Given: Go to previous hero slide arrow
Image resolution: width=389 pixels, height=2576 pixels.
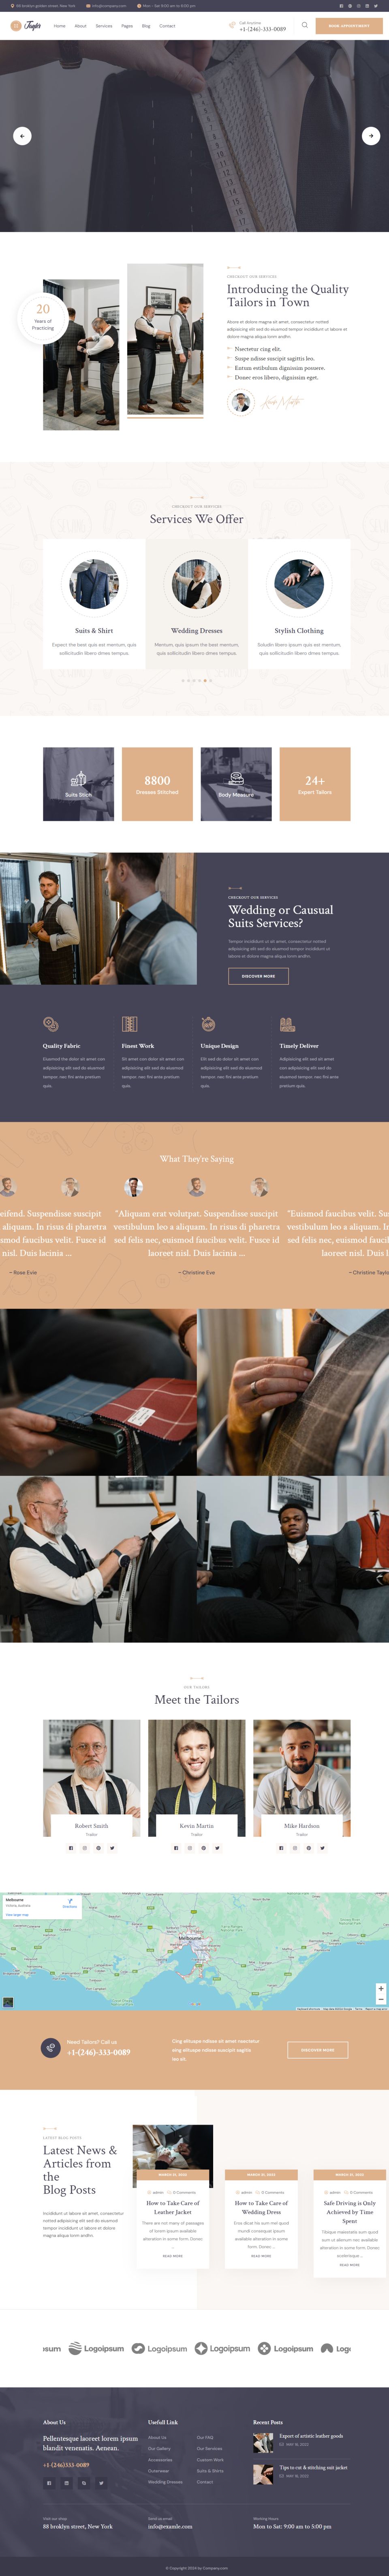Looking at the screenshot, I should tap(22, 136).
